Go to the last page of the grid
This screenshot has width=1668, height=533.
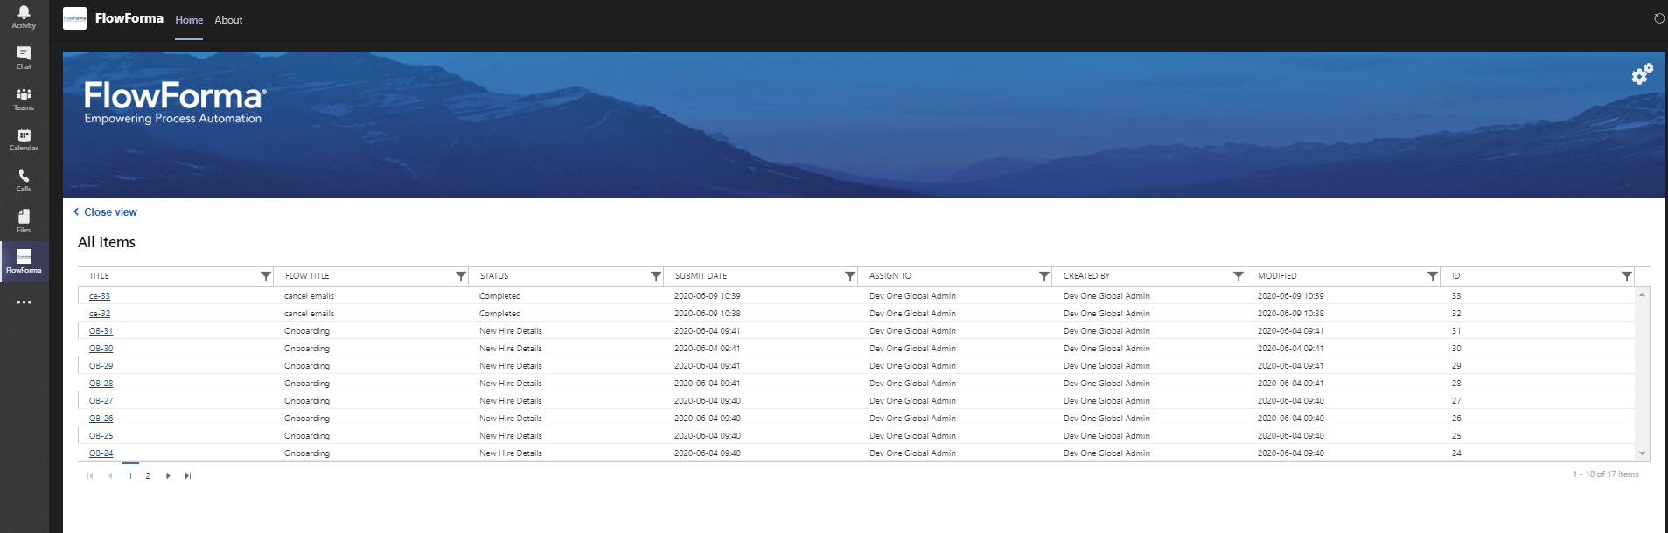187,476
